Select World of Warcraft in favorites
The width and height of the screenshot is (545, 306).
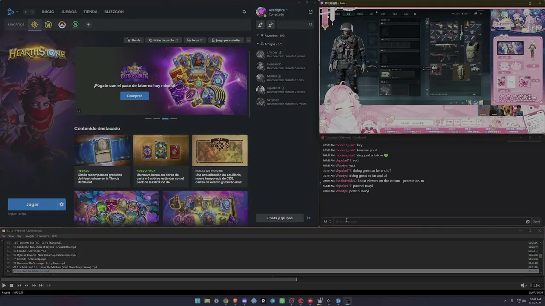[x=49, y=25]
